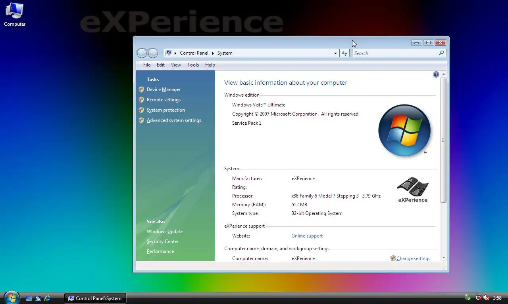Screen dimensions: 508x304
Task: Click the blue Help question mark icon
Action: (436, 74)
